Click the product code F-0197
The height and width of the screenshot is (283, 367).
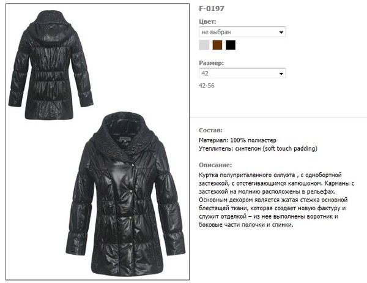click(212, 9)
